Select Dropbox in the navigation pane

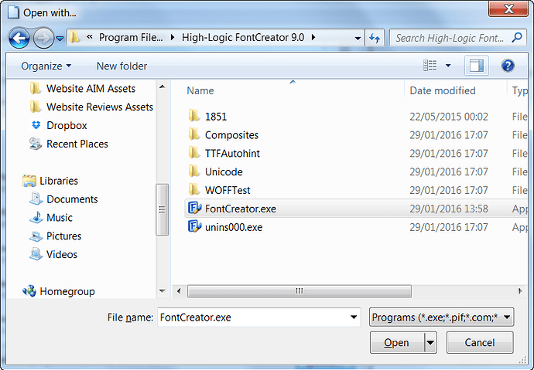(59, 125)
